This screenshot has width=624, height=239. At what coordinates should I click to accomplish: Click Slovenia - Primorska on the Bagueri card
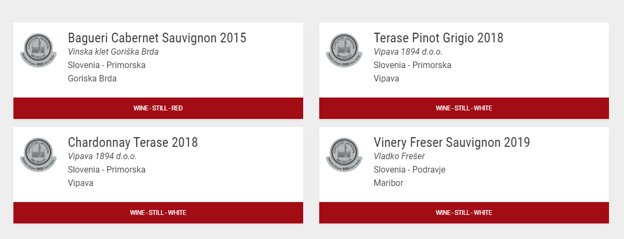[107, 65]
